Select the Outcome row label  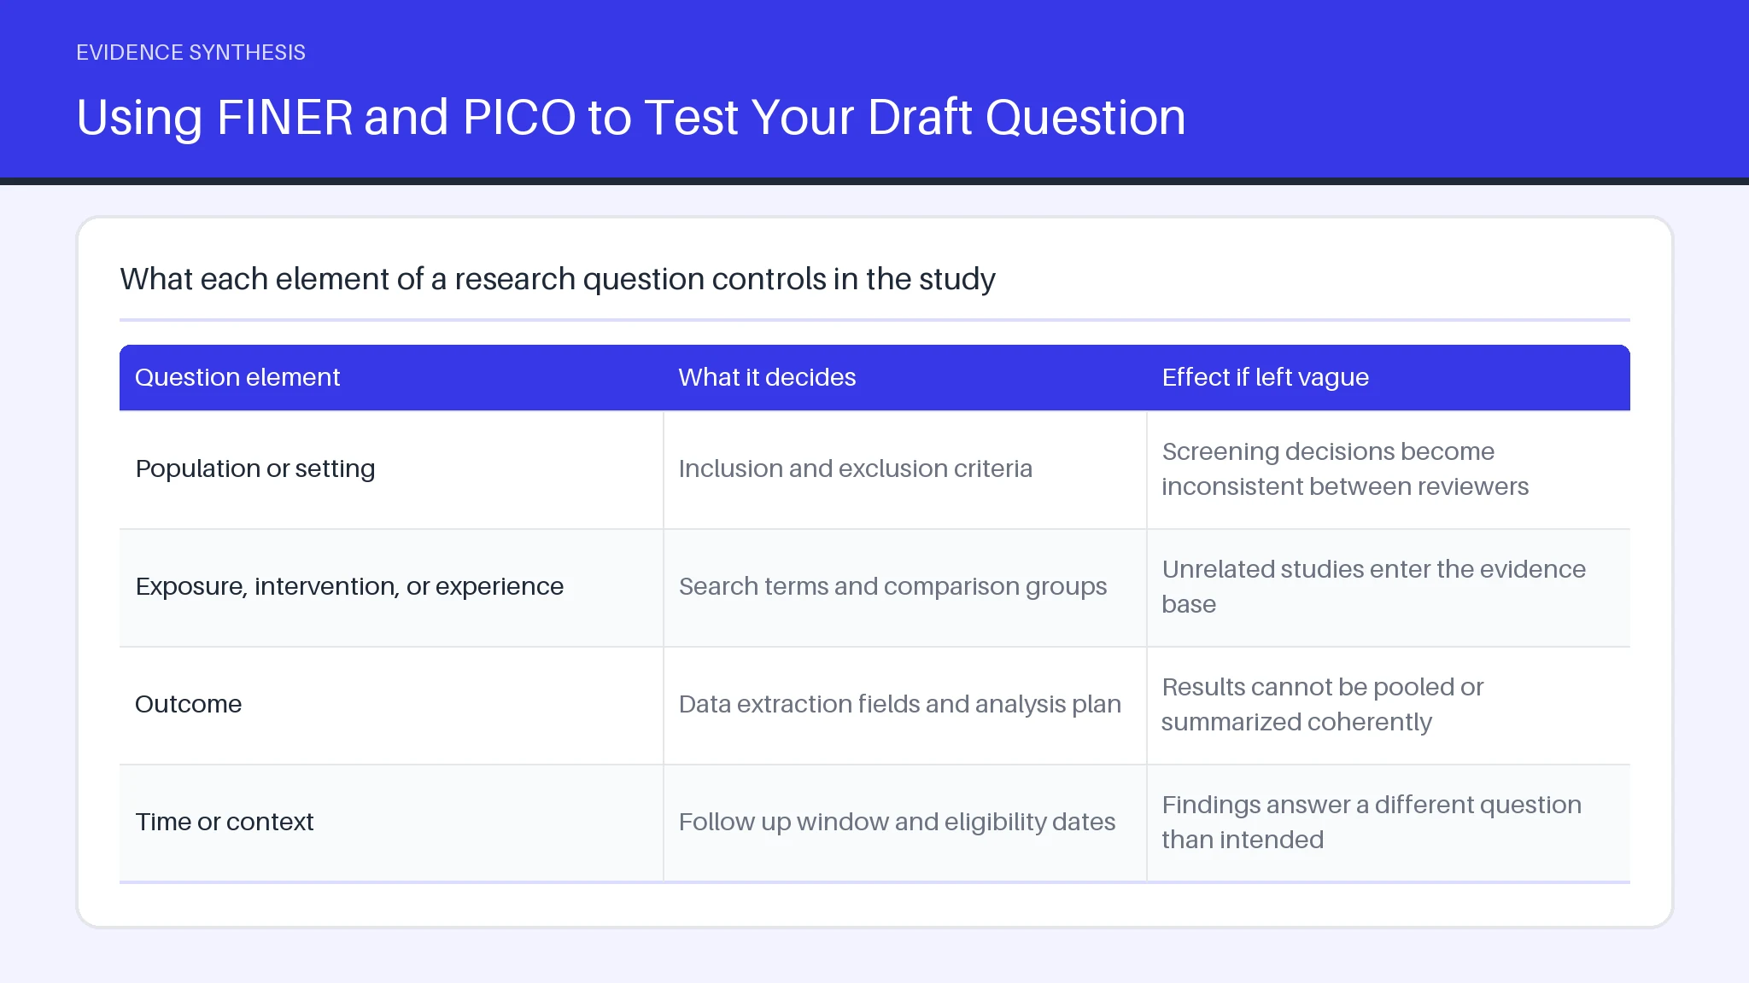pyautogui.click(x=188, y=704)
